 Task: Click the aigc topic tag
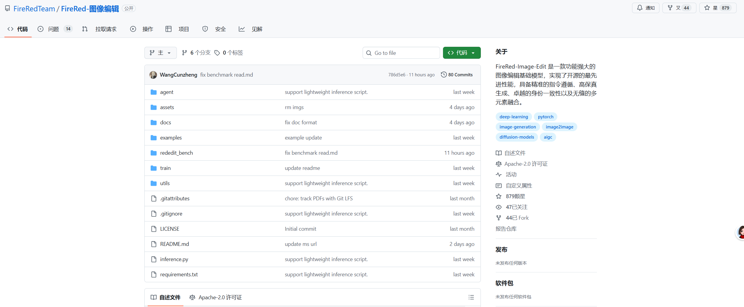point(548,137)
